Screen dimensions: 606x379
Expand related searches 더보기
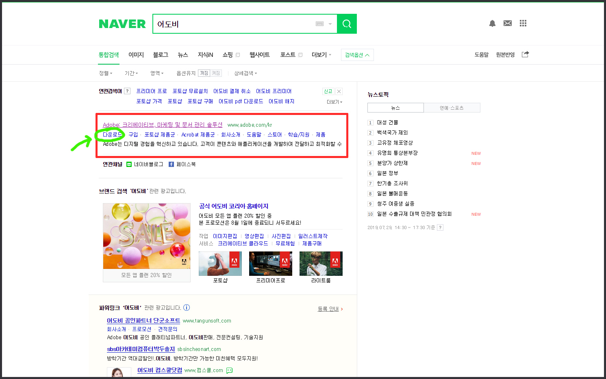334,102
